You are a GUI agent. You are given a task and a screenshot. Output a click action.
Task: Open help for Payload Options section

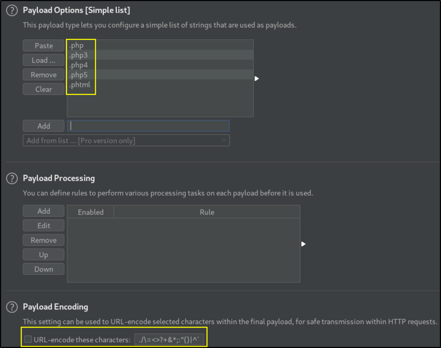pos(12,11)
